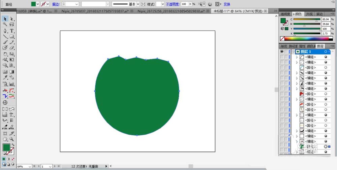Open the zoom level 64% dropdown

(x=30, y=166)
